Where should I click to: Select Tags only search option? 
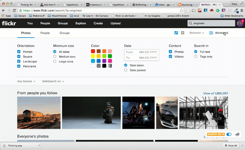click(196, 57)
